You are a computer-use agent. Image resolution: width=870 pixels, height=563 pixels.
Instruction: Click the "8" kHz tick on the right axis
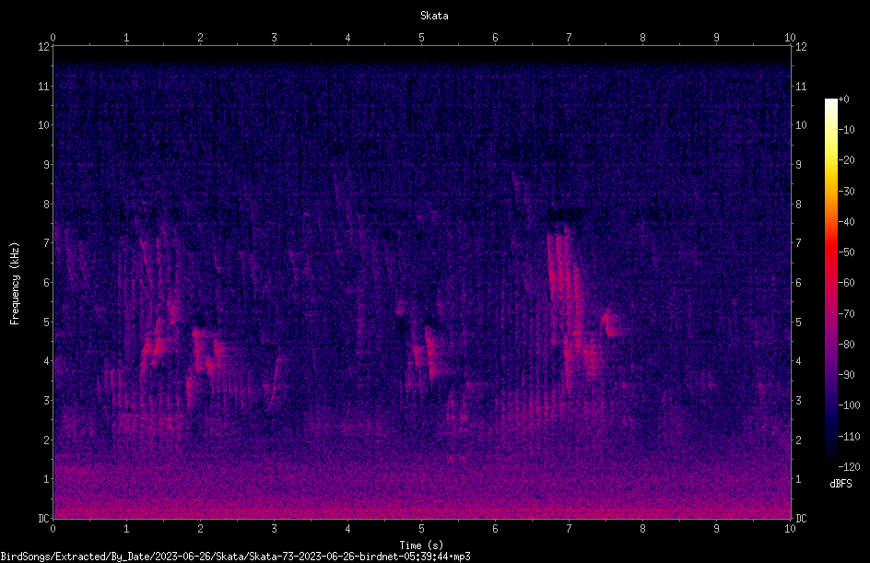click(799, 205)
